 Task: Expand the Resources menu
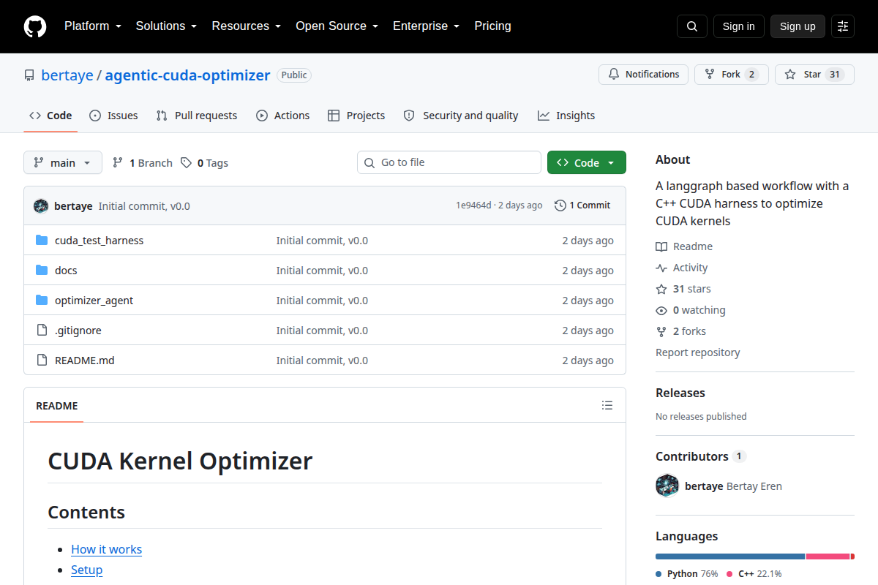(247, 26)
